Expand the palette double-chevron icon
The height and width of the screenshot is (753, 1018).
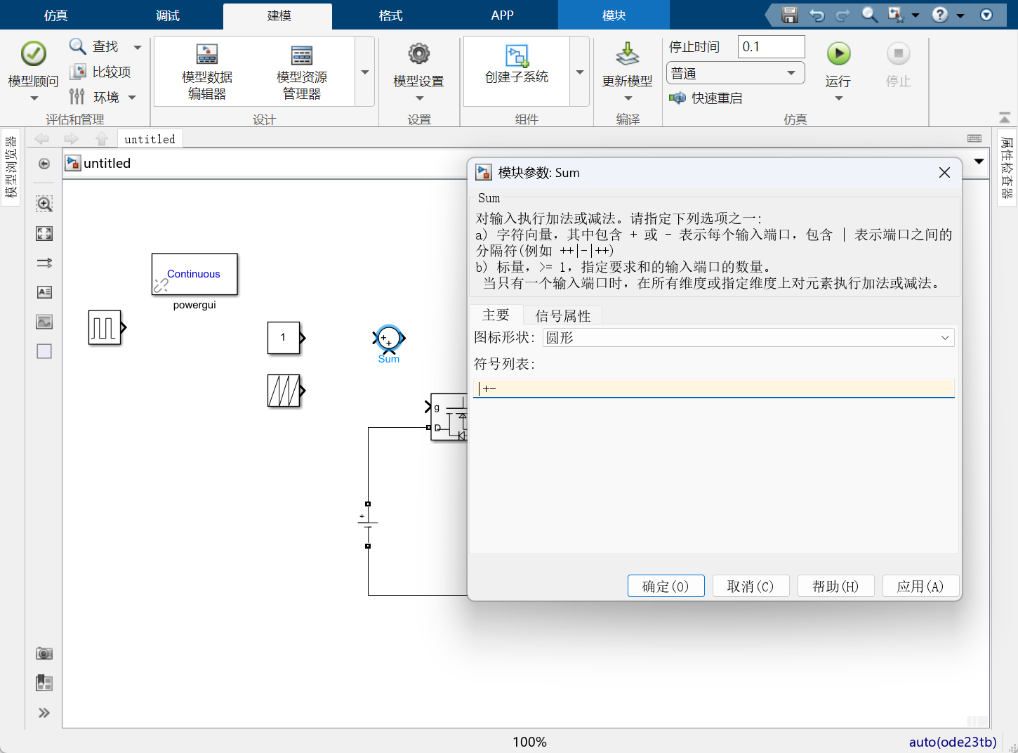pos(44,713)
